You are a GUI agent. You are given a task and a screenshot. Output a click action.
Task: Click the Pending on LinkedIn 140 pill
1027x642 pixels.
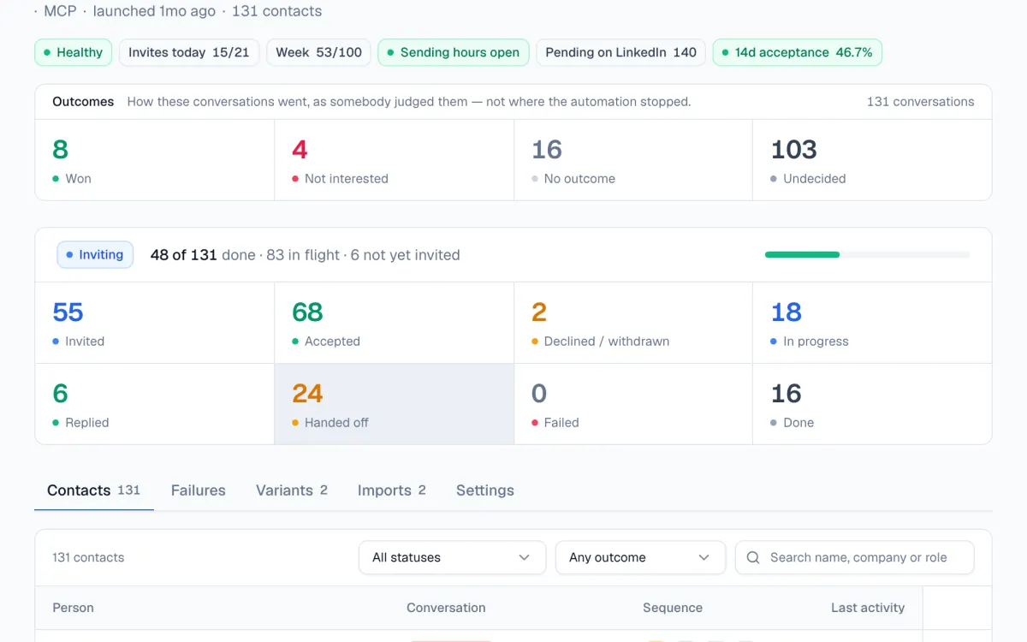click(x=621, y=52)
